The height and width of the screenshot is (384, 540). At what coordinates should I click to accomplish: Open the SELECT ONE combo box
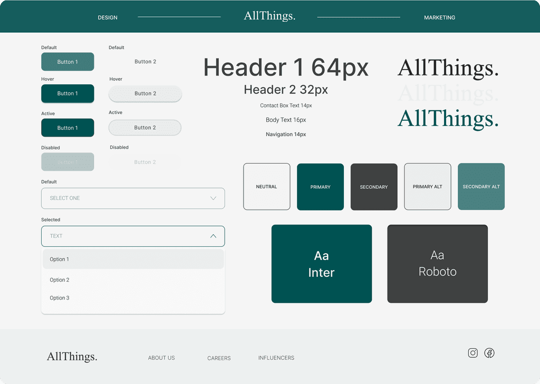coord(133,198)
